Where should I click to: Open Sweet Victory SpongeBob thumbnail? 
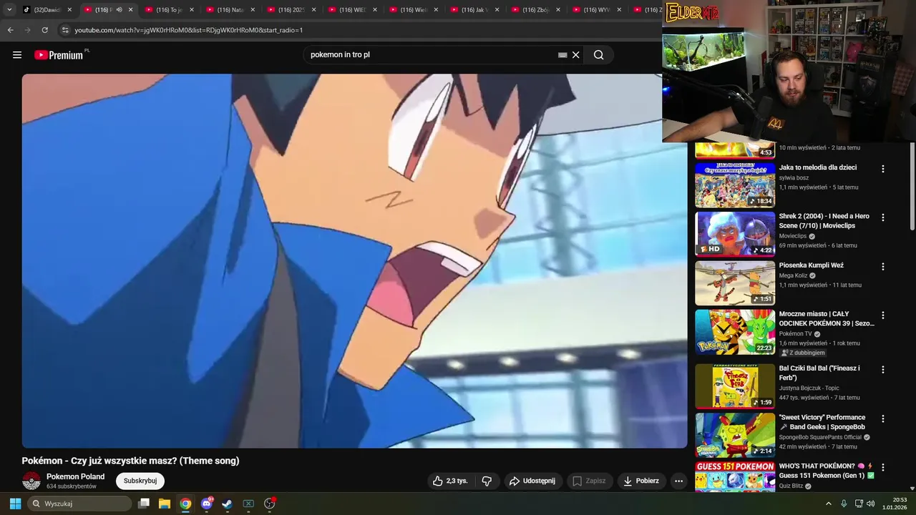[735, 435]
